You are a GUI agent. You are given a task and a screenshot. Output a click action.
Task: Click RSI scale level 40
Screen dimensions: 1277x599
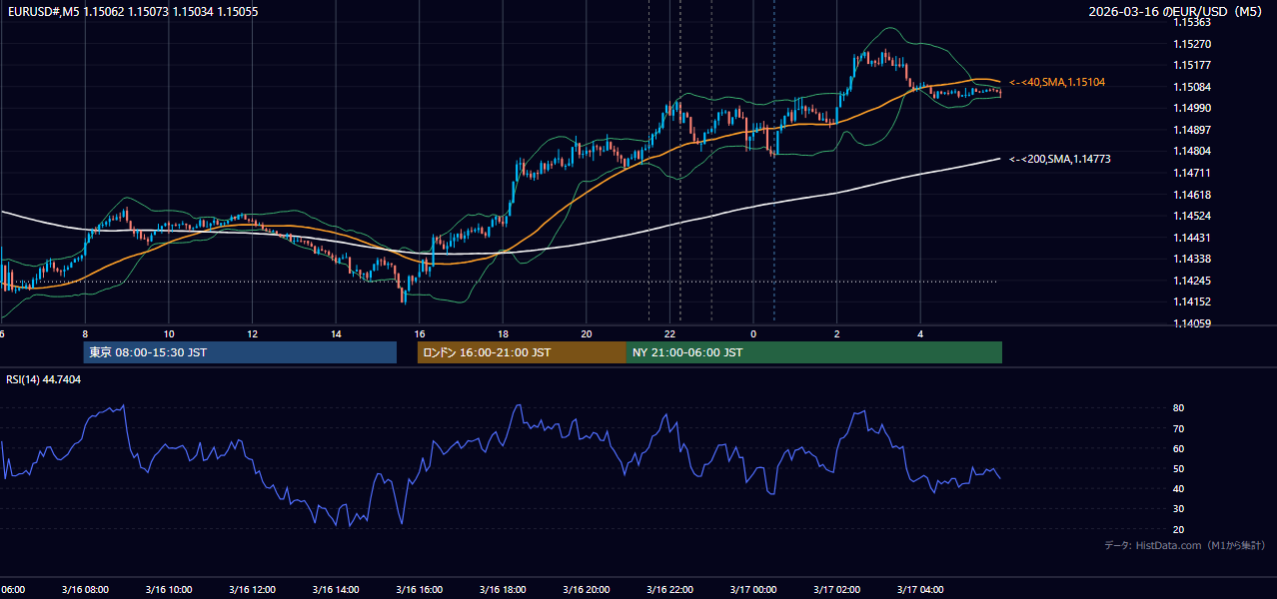[x=1178, y=488]
